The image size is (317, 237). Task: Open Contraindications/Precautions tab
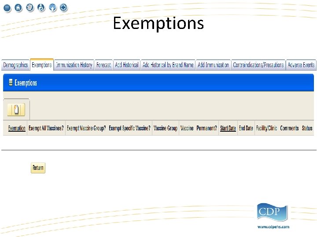[258, 65]
